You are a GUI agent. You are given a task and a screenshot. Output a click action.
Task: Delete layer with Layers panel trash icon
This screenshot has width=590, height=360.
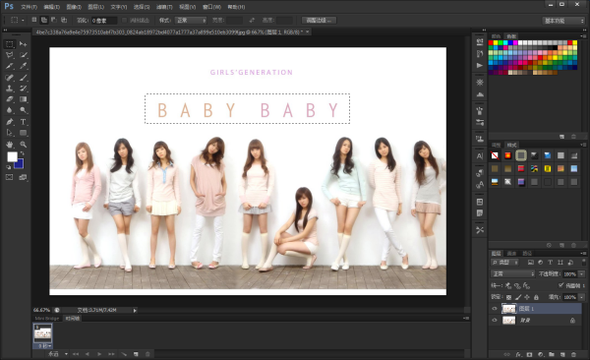pyautogui.click(x=573, y=355)
